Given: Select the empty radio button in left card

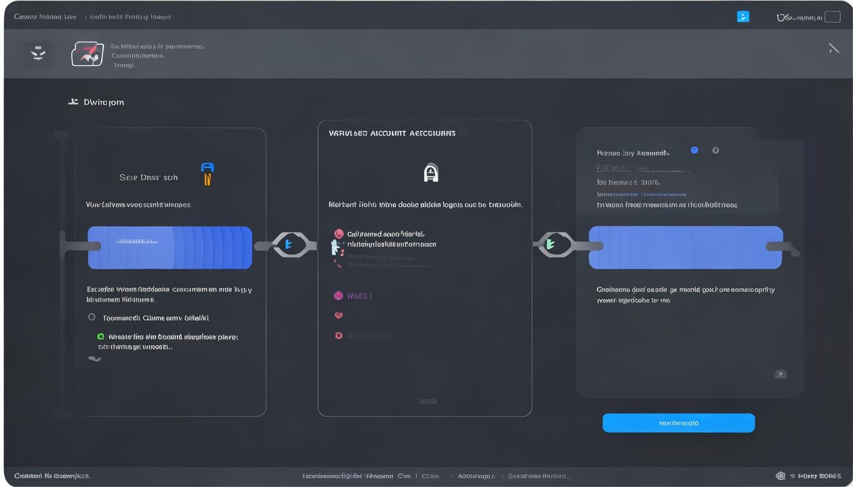Looking at the screenshot, I should 92,317.
